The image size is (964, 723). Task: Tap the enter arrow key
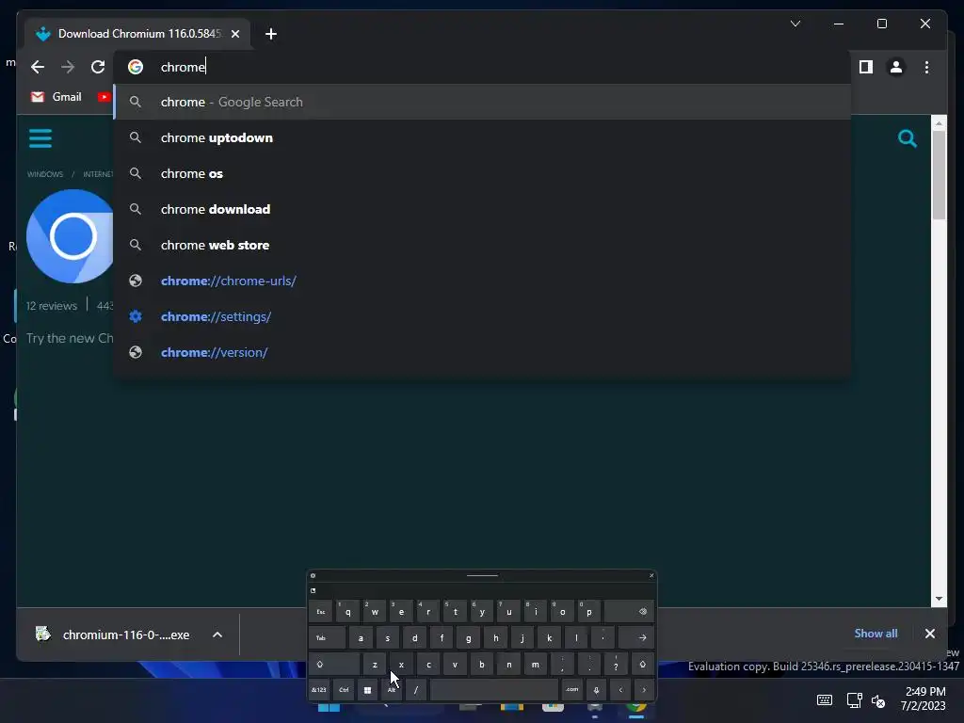tap(636, 638)
